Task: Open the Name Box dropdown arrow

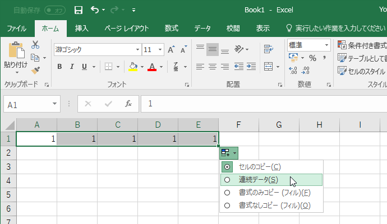Action: pos(55,104)
